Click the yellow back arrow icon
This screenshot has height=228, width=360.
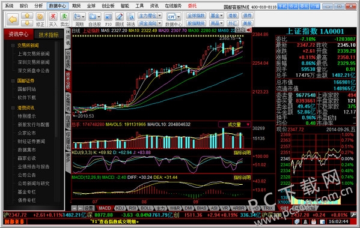click(13, 19)
